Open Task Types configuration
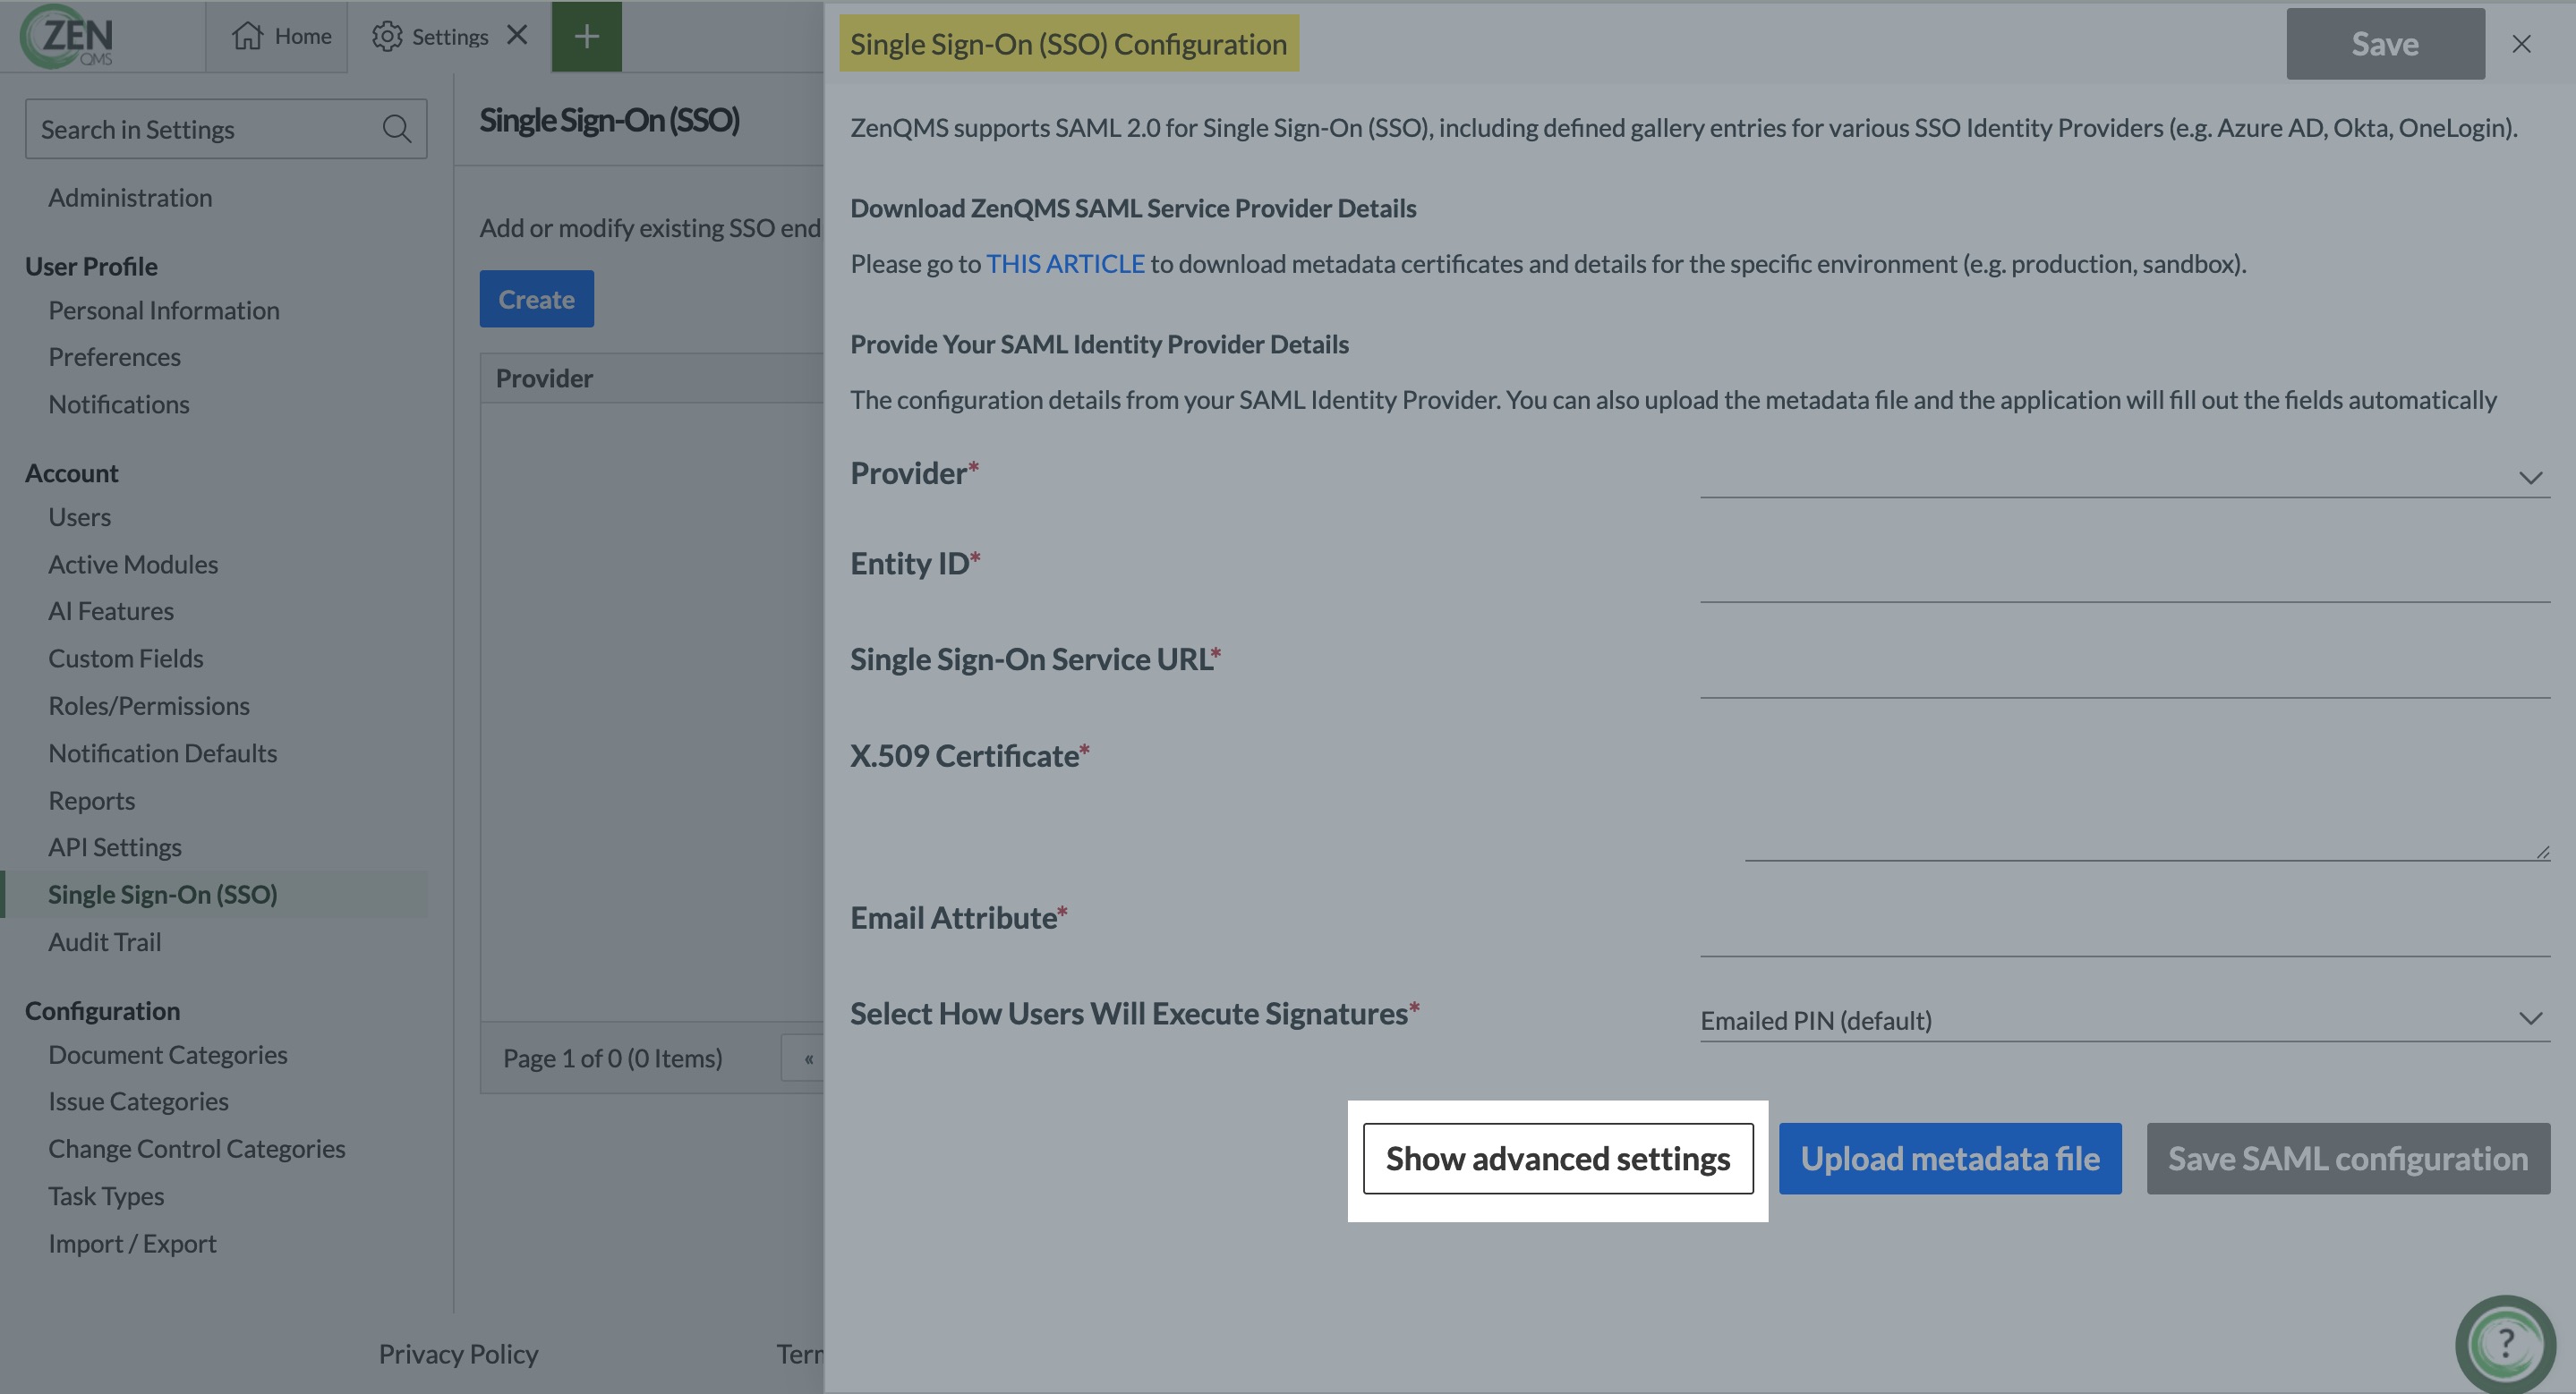This screenshot has width=2576, height=1394. tap(107, 1195)
